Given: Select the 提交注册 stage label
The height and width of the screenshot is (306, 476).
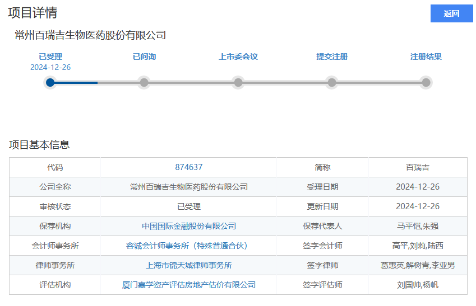Looking at the screenshot, I should 332,57.
